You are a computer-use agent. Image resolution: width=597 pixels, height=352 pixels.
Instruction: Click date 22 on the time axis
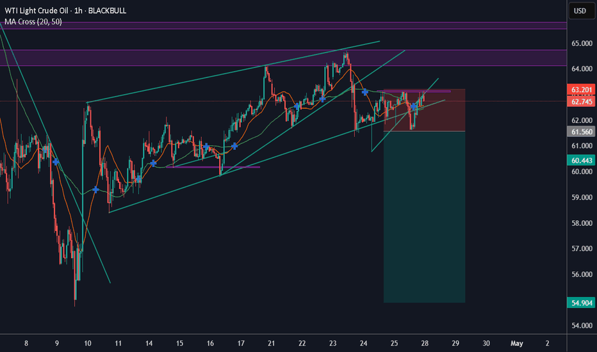tap(302, 343)
